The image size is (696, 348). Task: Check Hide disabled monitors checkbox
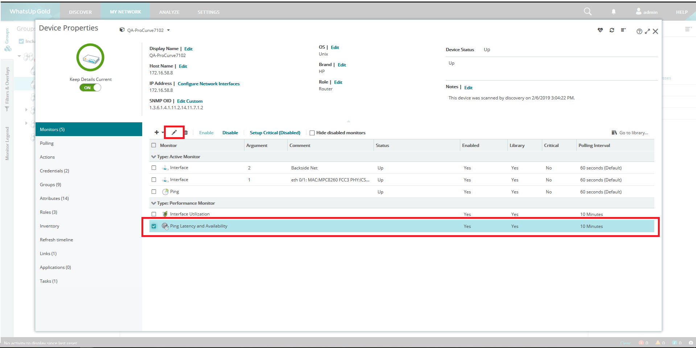pos(312,133)
